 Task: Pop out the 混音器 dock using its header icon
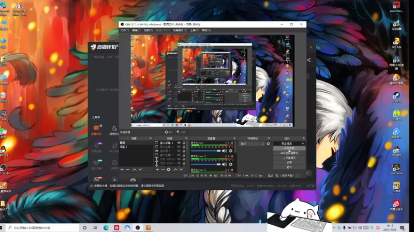[234, 138]
